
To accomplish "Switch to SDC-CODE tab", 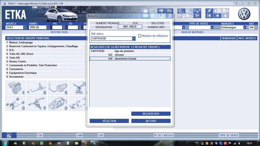I will click(x=158, y=23).
